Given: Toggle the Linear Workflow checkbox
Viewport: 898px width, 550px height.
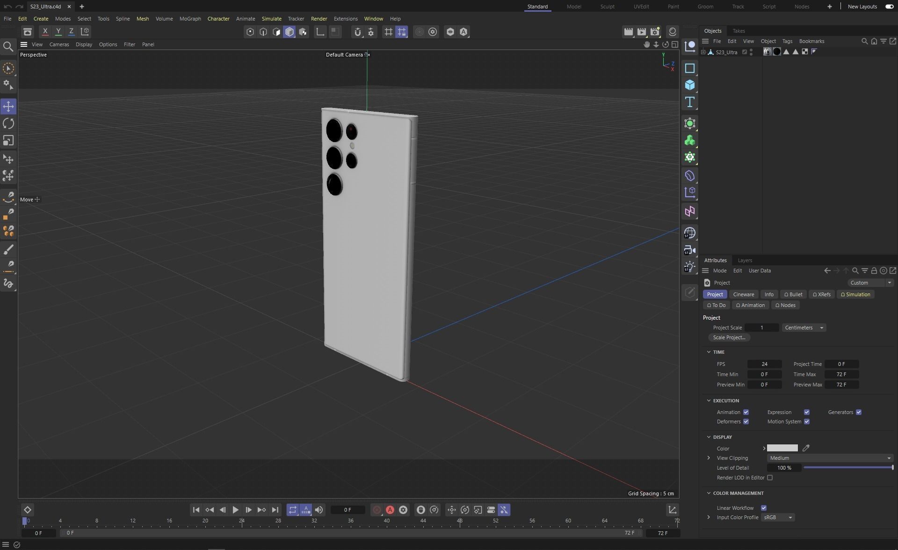Looking at the screenshot, I should (764, 508).
